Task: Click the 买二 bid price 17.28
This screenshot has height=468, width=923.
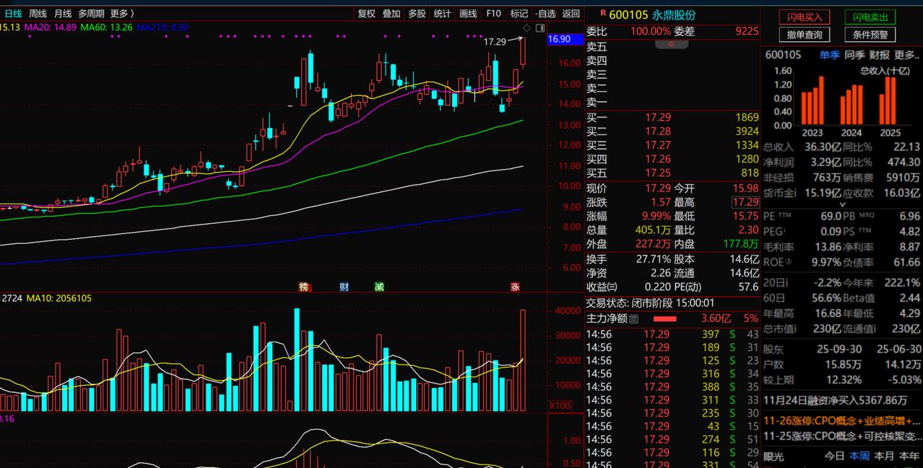Action: [658, 131]
